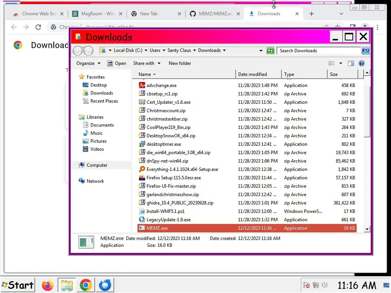Screen dimensions: 391x293
Task: Sort by the Type column header
Action: (304, 74)
